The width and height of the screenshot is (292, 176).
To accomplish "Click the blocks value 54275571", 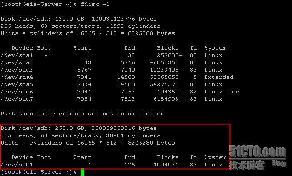I will [x=164, y=84].
